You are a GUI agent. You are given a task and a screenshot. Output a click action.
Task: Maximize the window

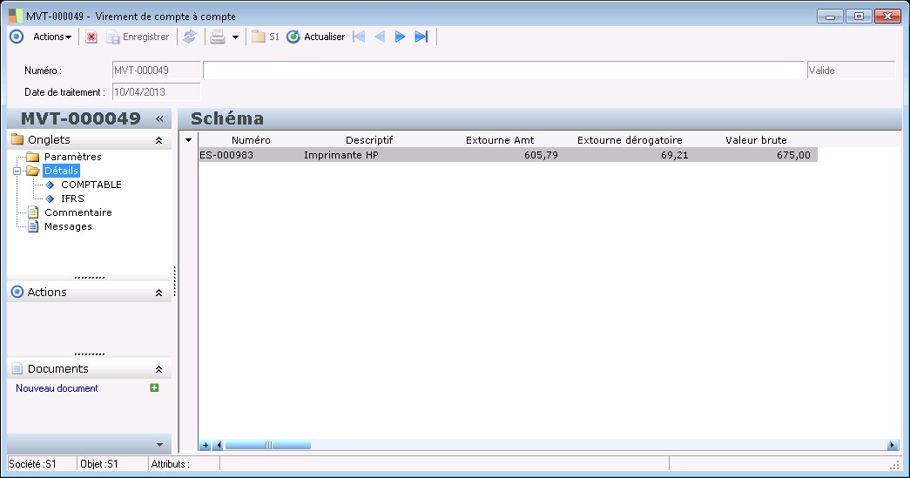859,17
